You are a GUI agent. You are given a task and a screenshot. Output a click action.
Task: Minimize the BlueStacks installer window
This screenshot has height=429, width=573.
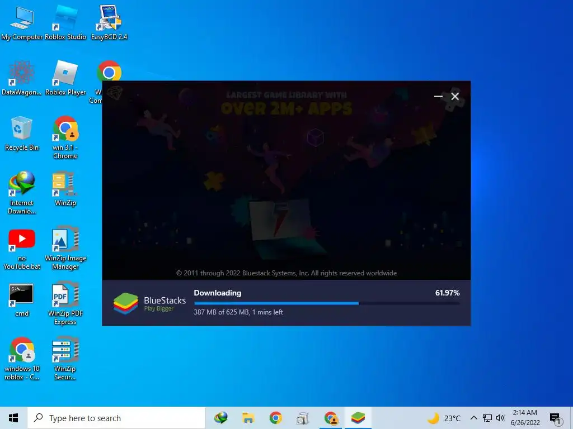[438, 96]
